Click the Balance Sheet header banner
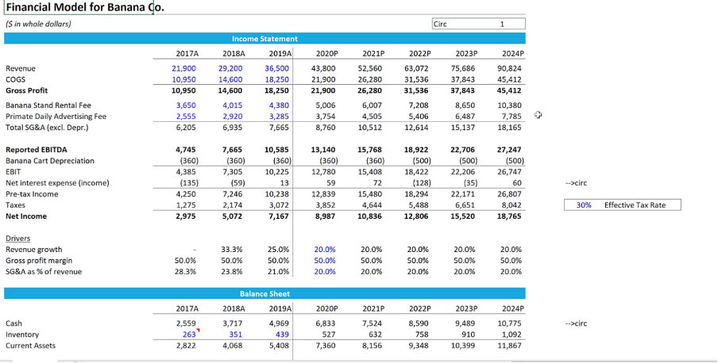The width and height of the screenshot is (718, 363). 264,293
